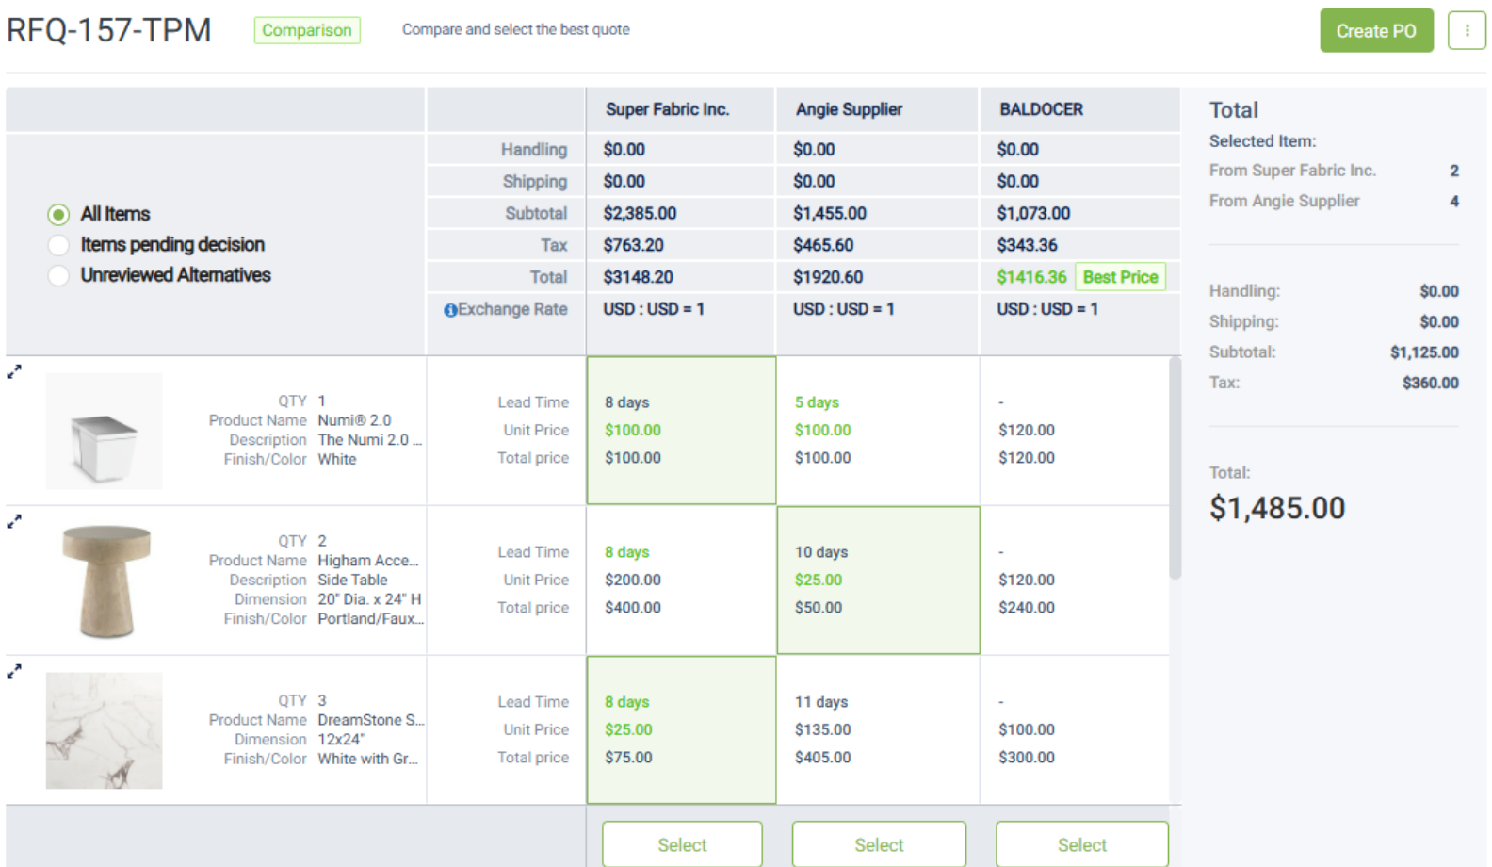Expand the Higham side table row
The height and width of the screenshot is (867, 1492).
tap(14, 522)
